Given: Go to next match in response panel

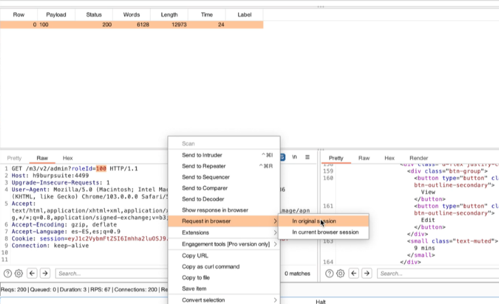Looking at the screenshot, I should point(367,273).
